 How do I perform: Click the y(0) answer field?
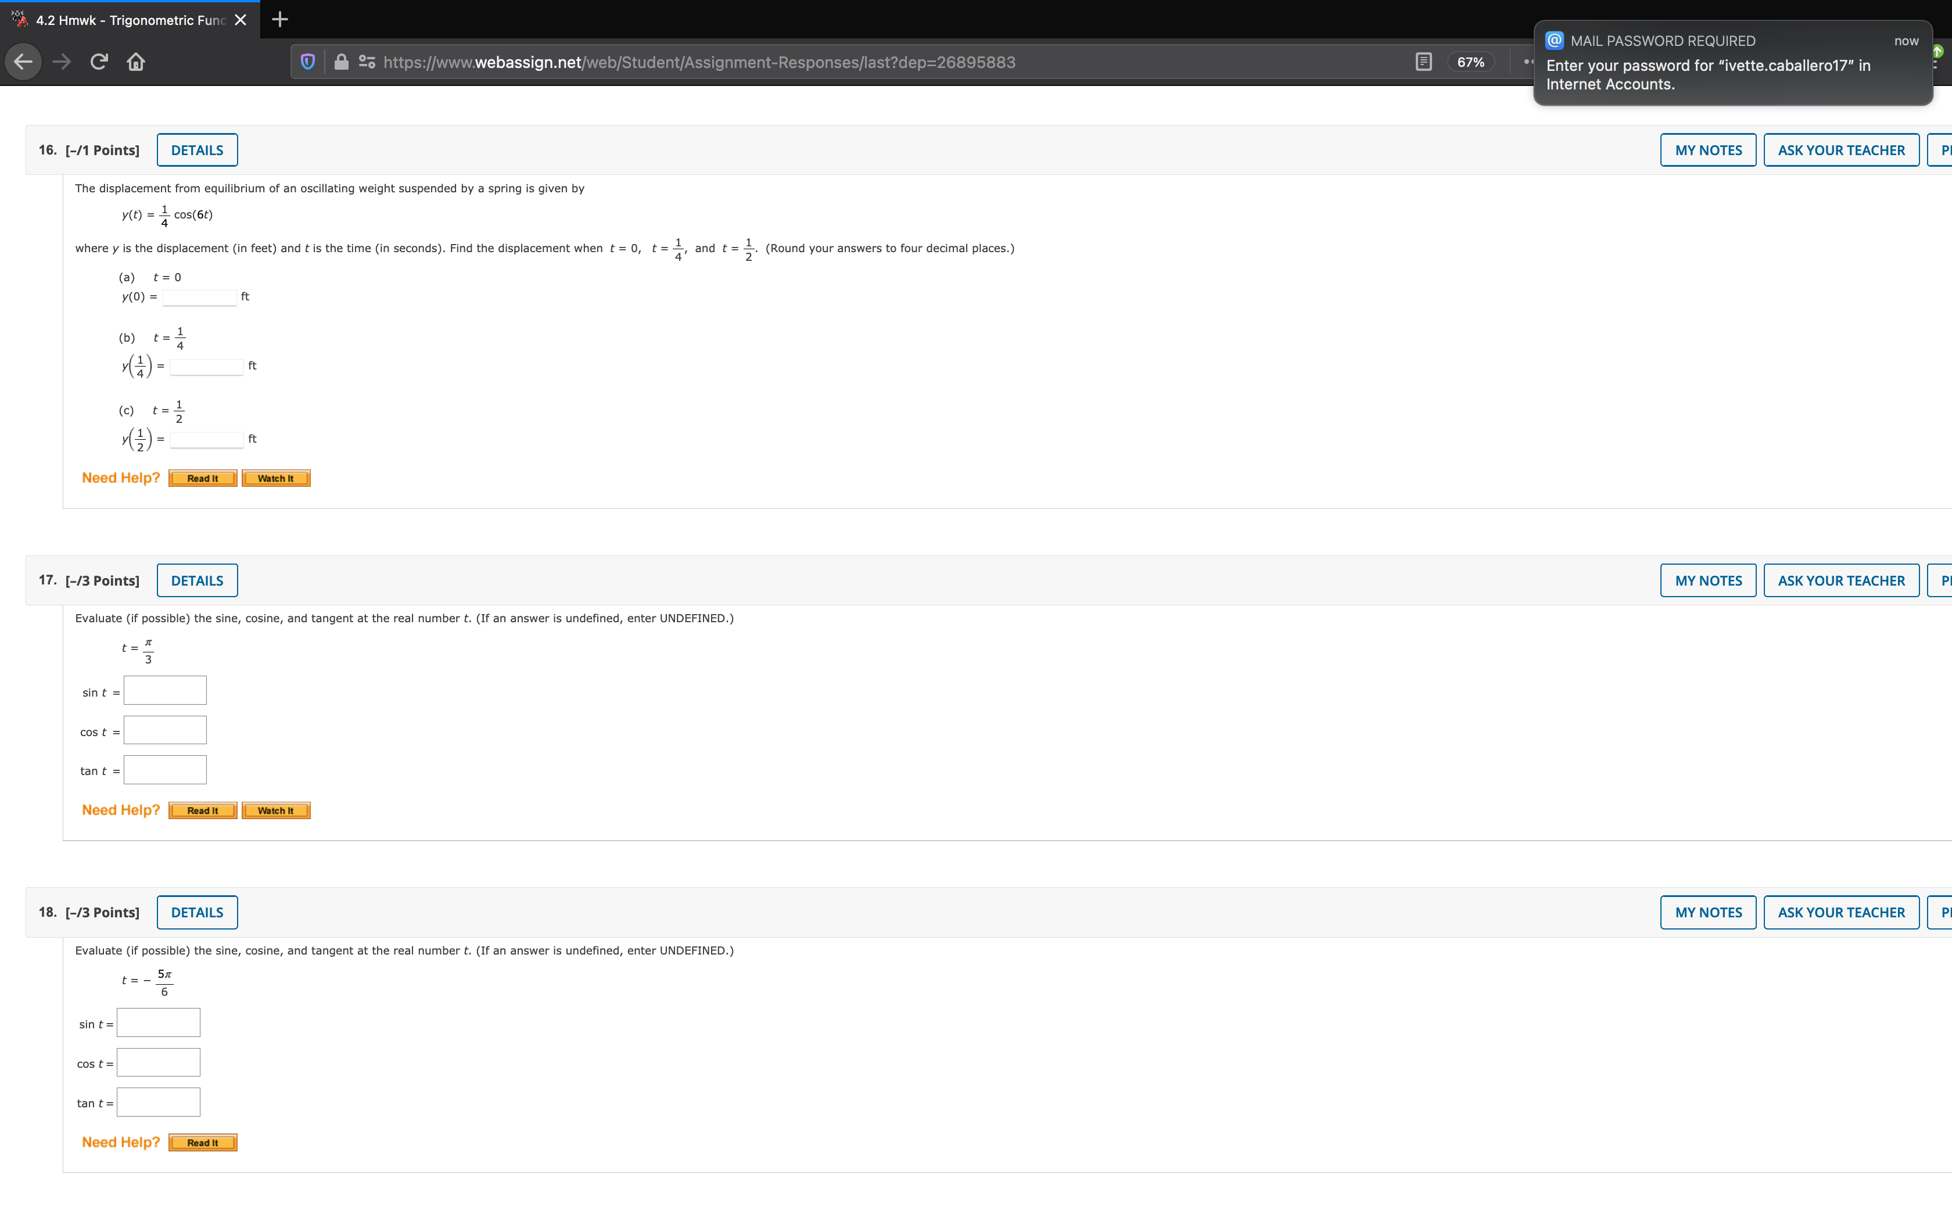(199, 297)
